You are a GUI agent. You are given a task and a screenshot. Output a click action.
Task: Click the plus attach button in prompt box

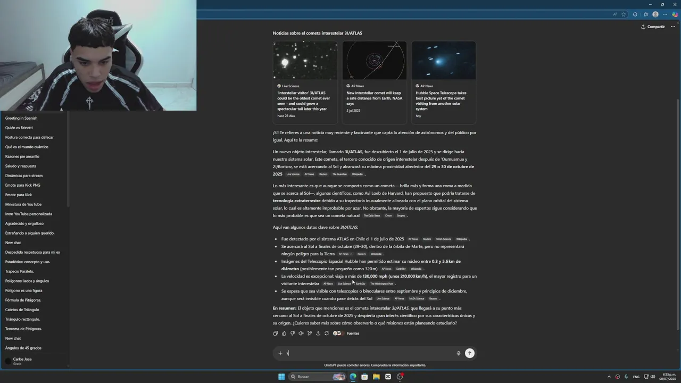(x=280, y=353)
